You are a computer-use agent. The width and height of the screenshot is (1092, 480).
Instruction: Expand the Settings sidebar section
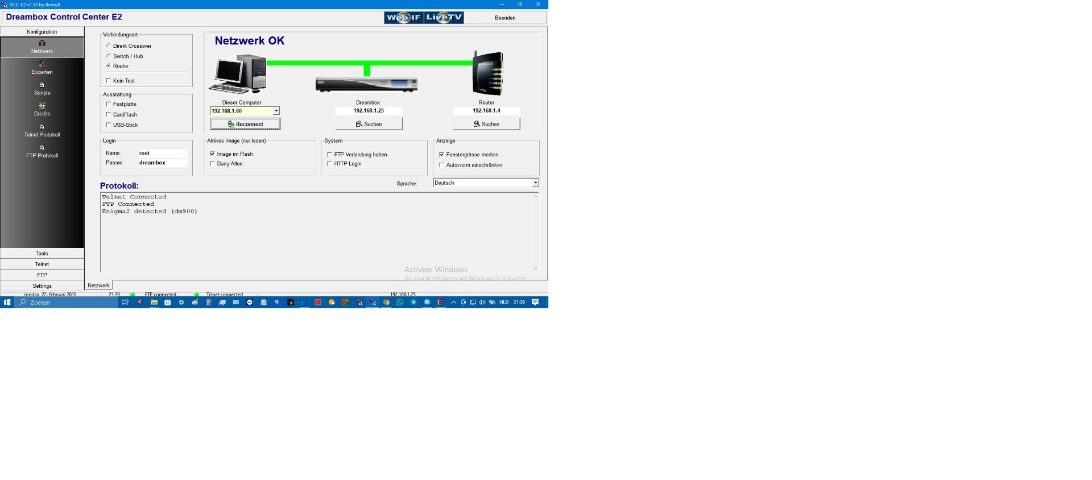[42, 286]
